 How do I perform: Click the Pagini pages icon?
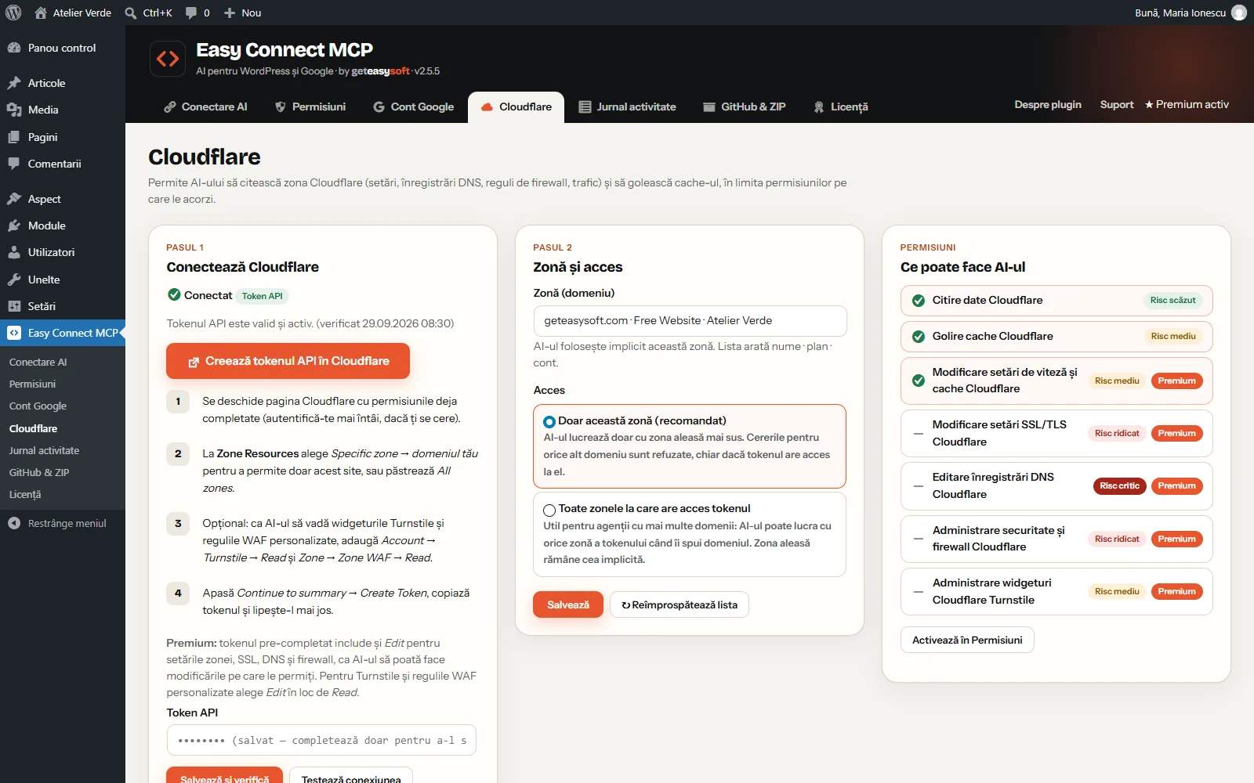(x=14, y=137)
